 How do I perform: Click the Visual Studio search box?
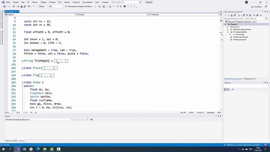coord(127,2)
